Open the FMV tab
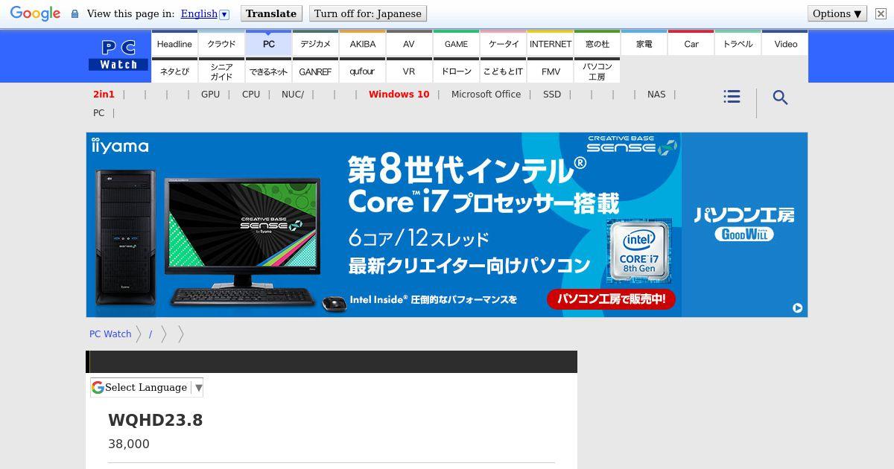 551,71
